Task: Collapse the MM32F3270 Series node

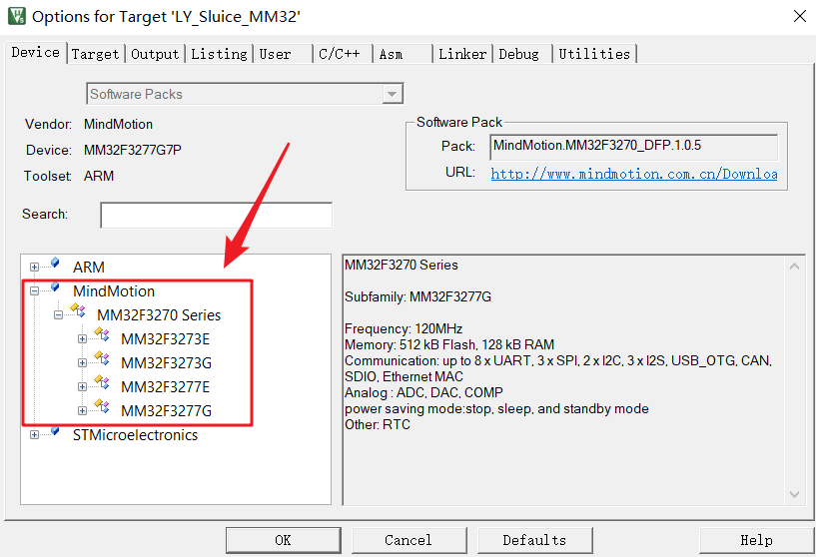Action: pos(58,314)
